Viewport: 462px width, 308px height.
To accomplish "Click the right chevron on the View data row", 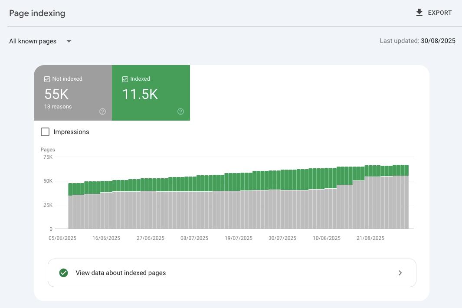I will click(400, 273).
